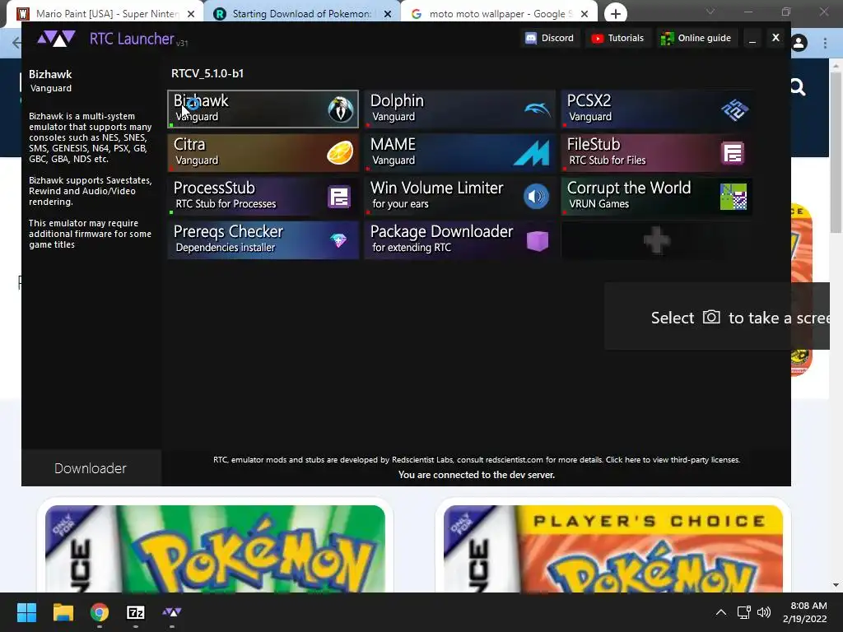Screen dimensions: 843x632
Task: Click the PCSX2 blue logo icon
Action: pos(734,109)
